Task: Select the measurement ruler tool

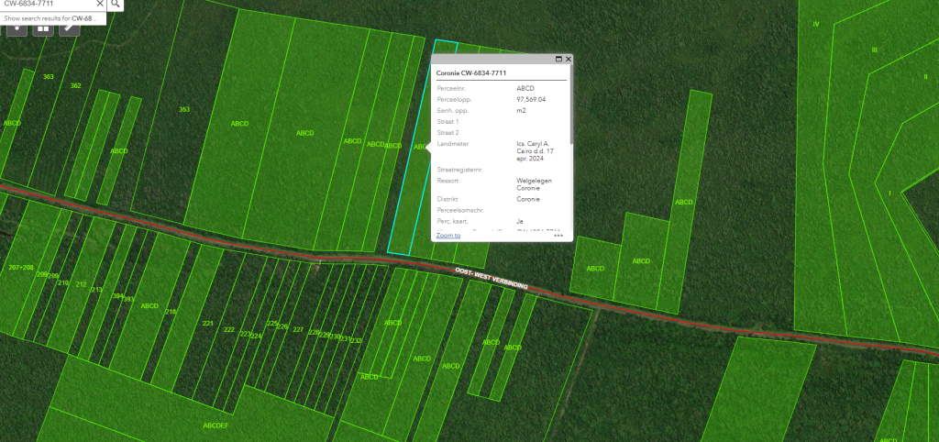Action: click(x=70, y=28)
